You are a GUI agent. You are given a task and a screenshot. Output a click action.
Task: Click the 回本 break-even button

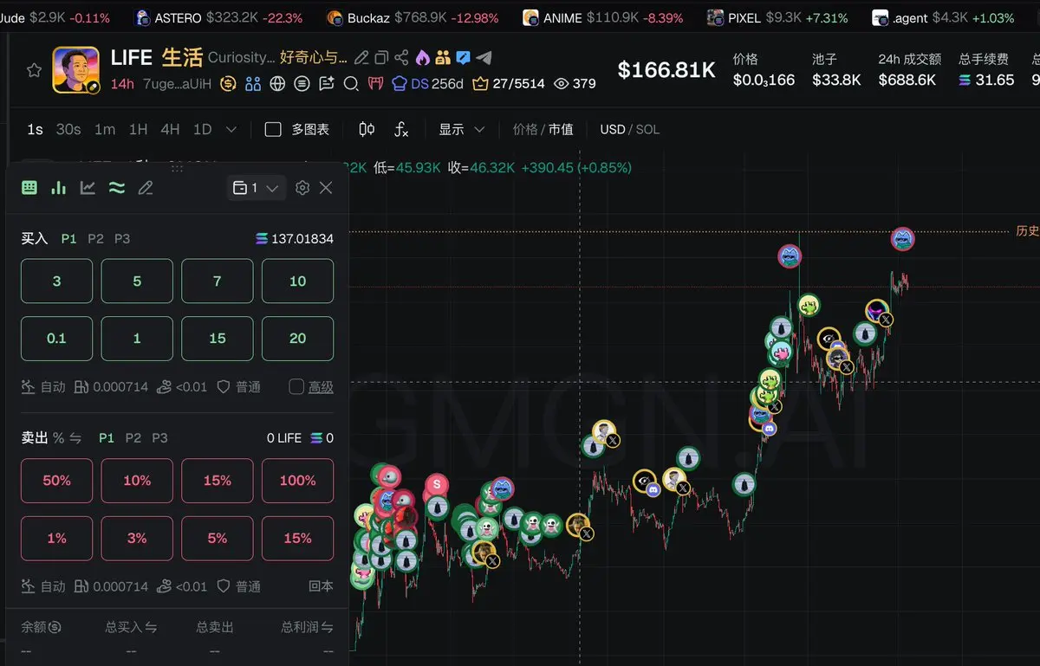pyautogui.click(x=321, y=586)
